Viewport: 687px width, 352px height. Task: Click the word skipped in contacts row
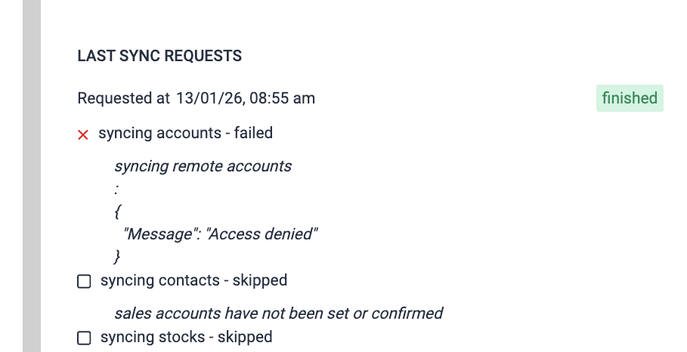click(x=260, y=280)
